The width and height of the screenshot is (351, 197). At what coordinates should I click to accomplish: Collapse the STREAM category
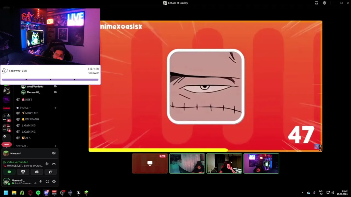[22, 146]
